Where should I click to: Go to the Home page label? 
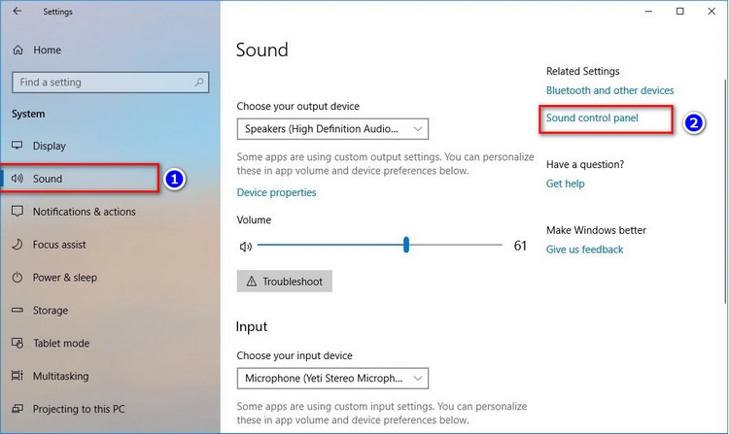point(47,50)
